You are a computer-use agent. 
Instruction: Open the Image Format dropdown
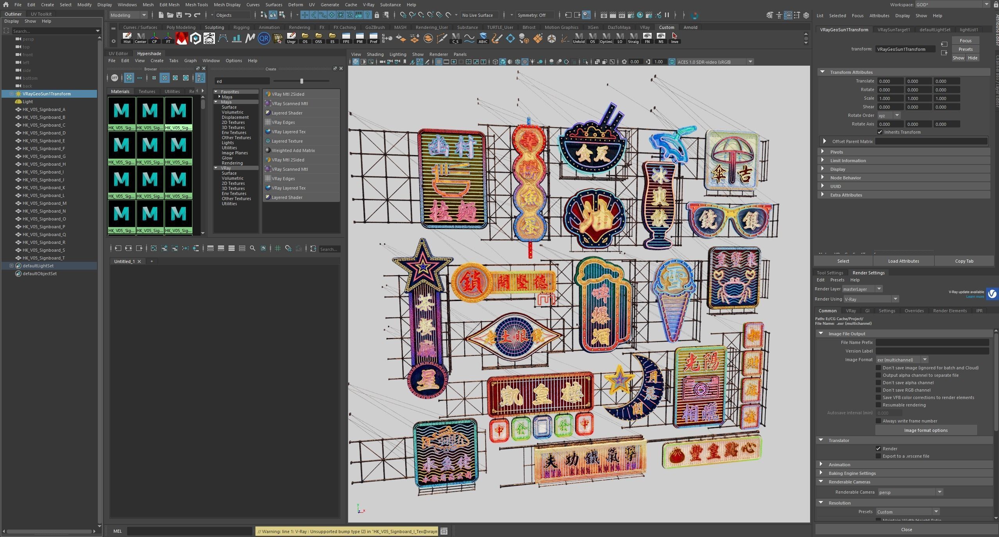point(902,360)
